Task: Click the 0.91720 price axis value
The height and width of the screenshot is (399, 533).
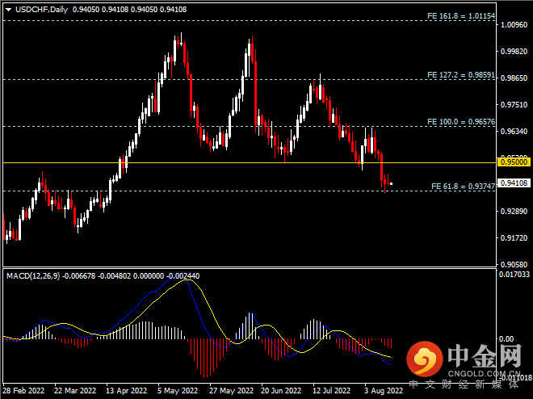Action: 514,238
